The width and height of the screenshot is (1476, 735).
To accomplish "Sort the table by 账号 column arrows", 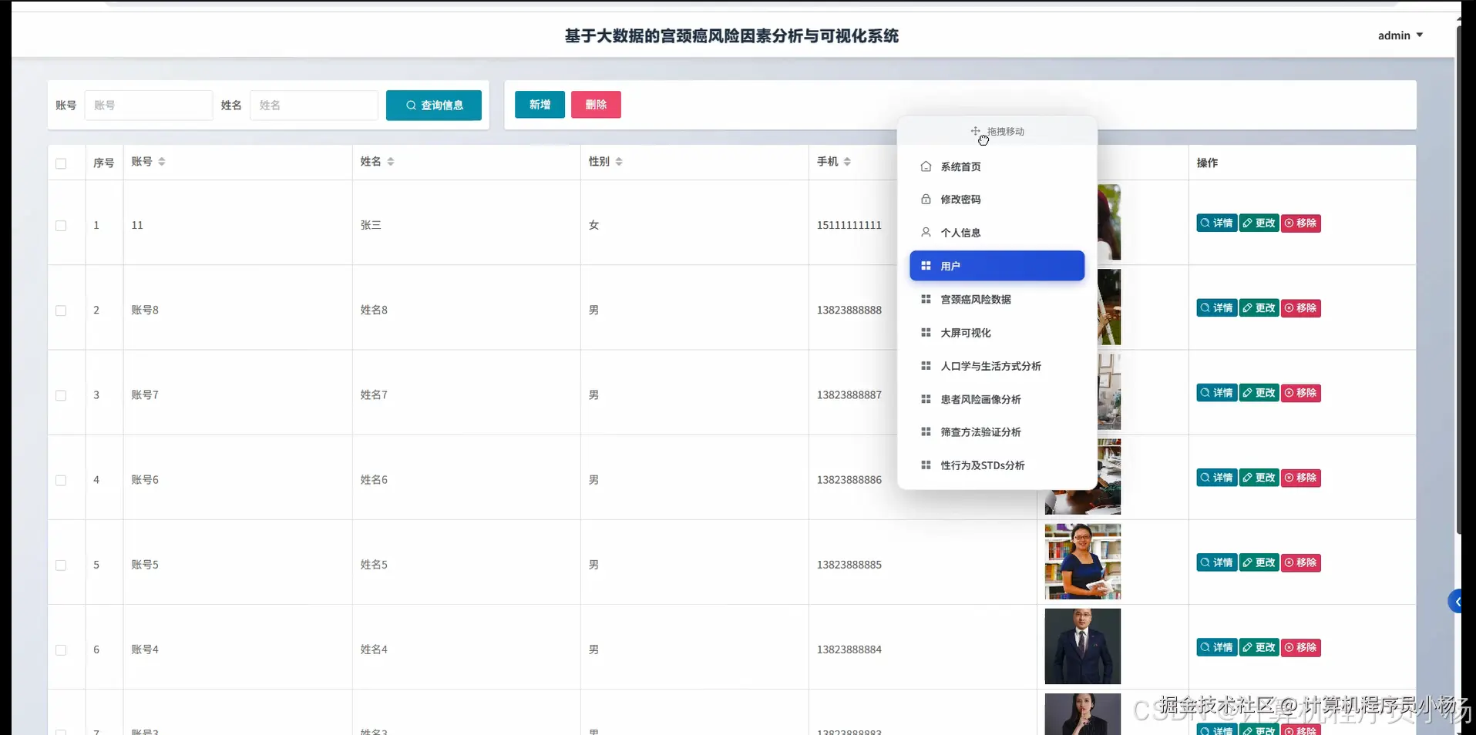I will coord(162,162).
